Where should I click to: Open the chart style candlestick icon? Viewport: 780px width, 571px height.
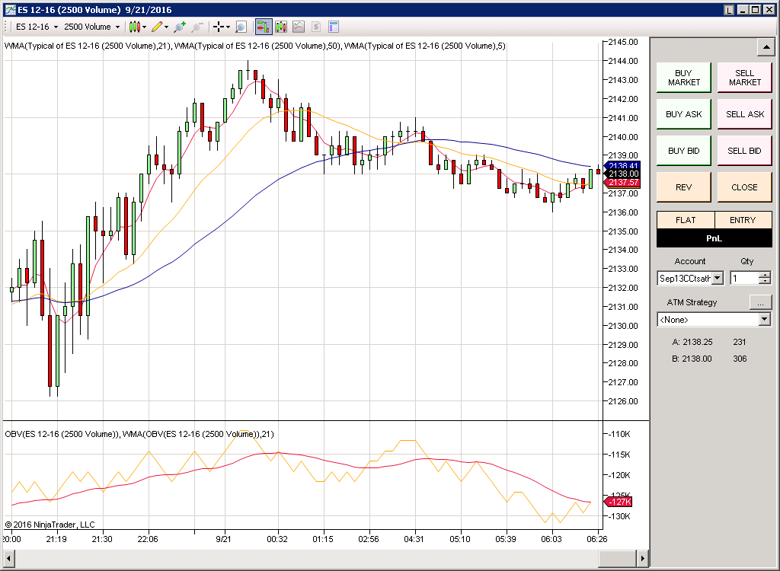pyautogui.click(x=134, y=27)
